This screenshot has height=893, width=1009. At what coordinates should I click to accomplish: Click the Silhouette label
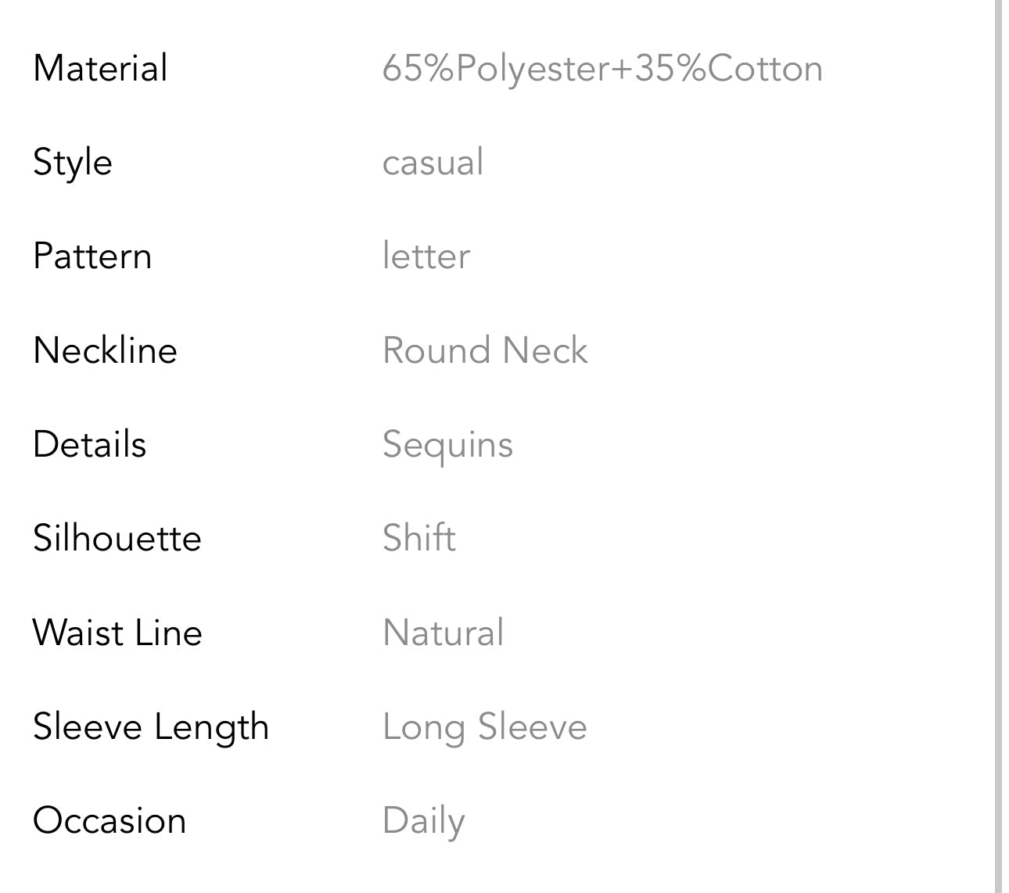pyautogui.click(x=117, y=538)
